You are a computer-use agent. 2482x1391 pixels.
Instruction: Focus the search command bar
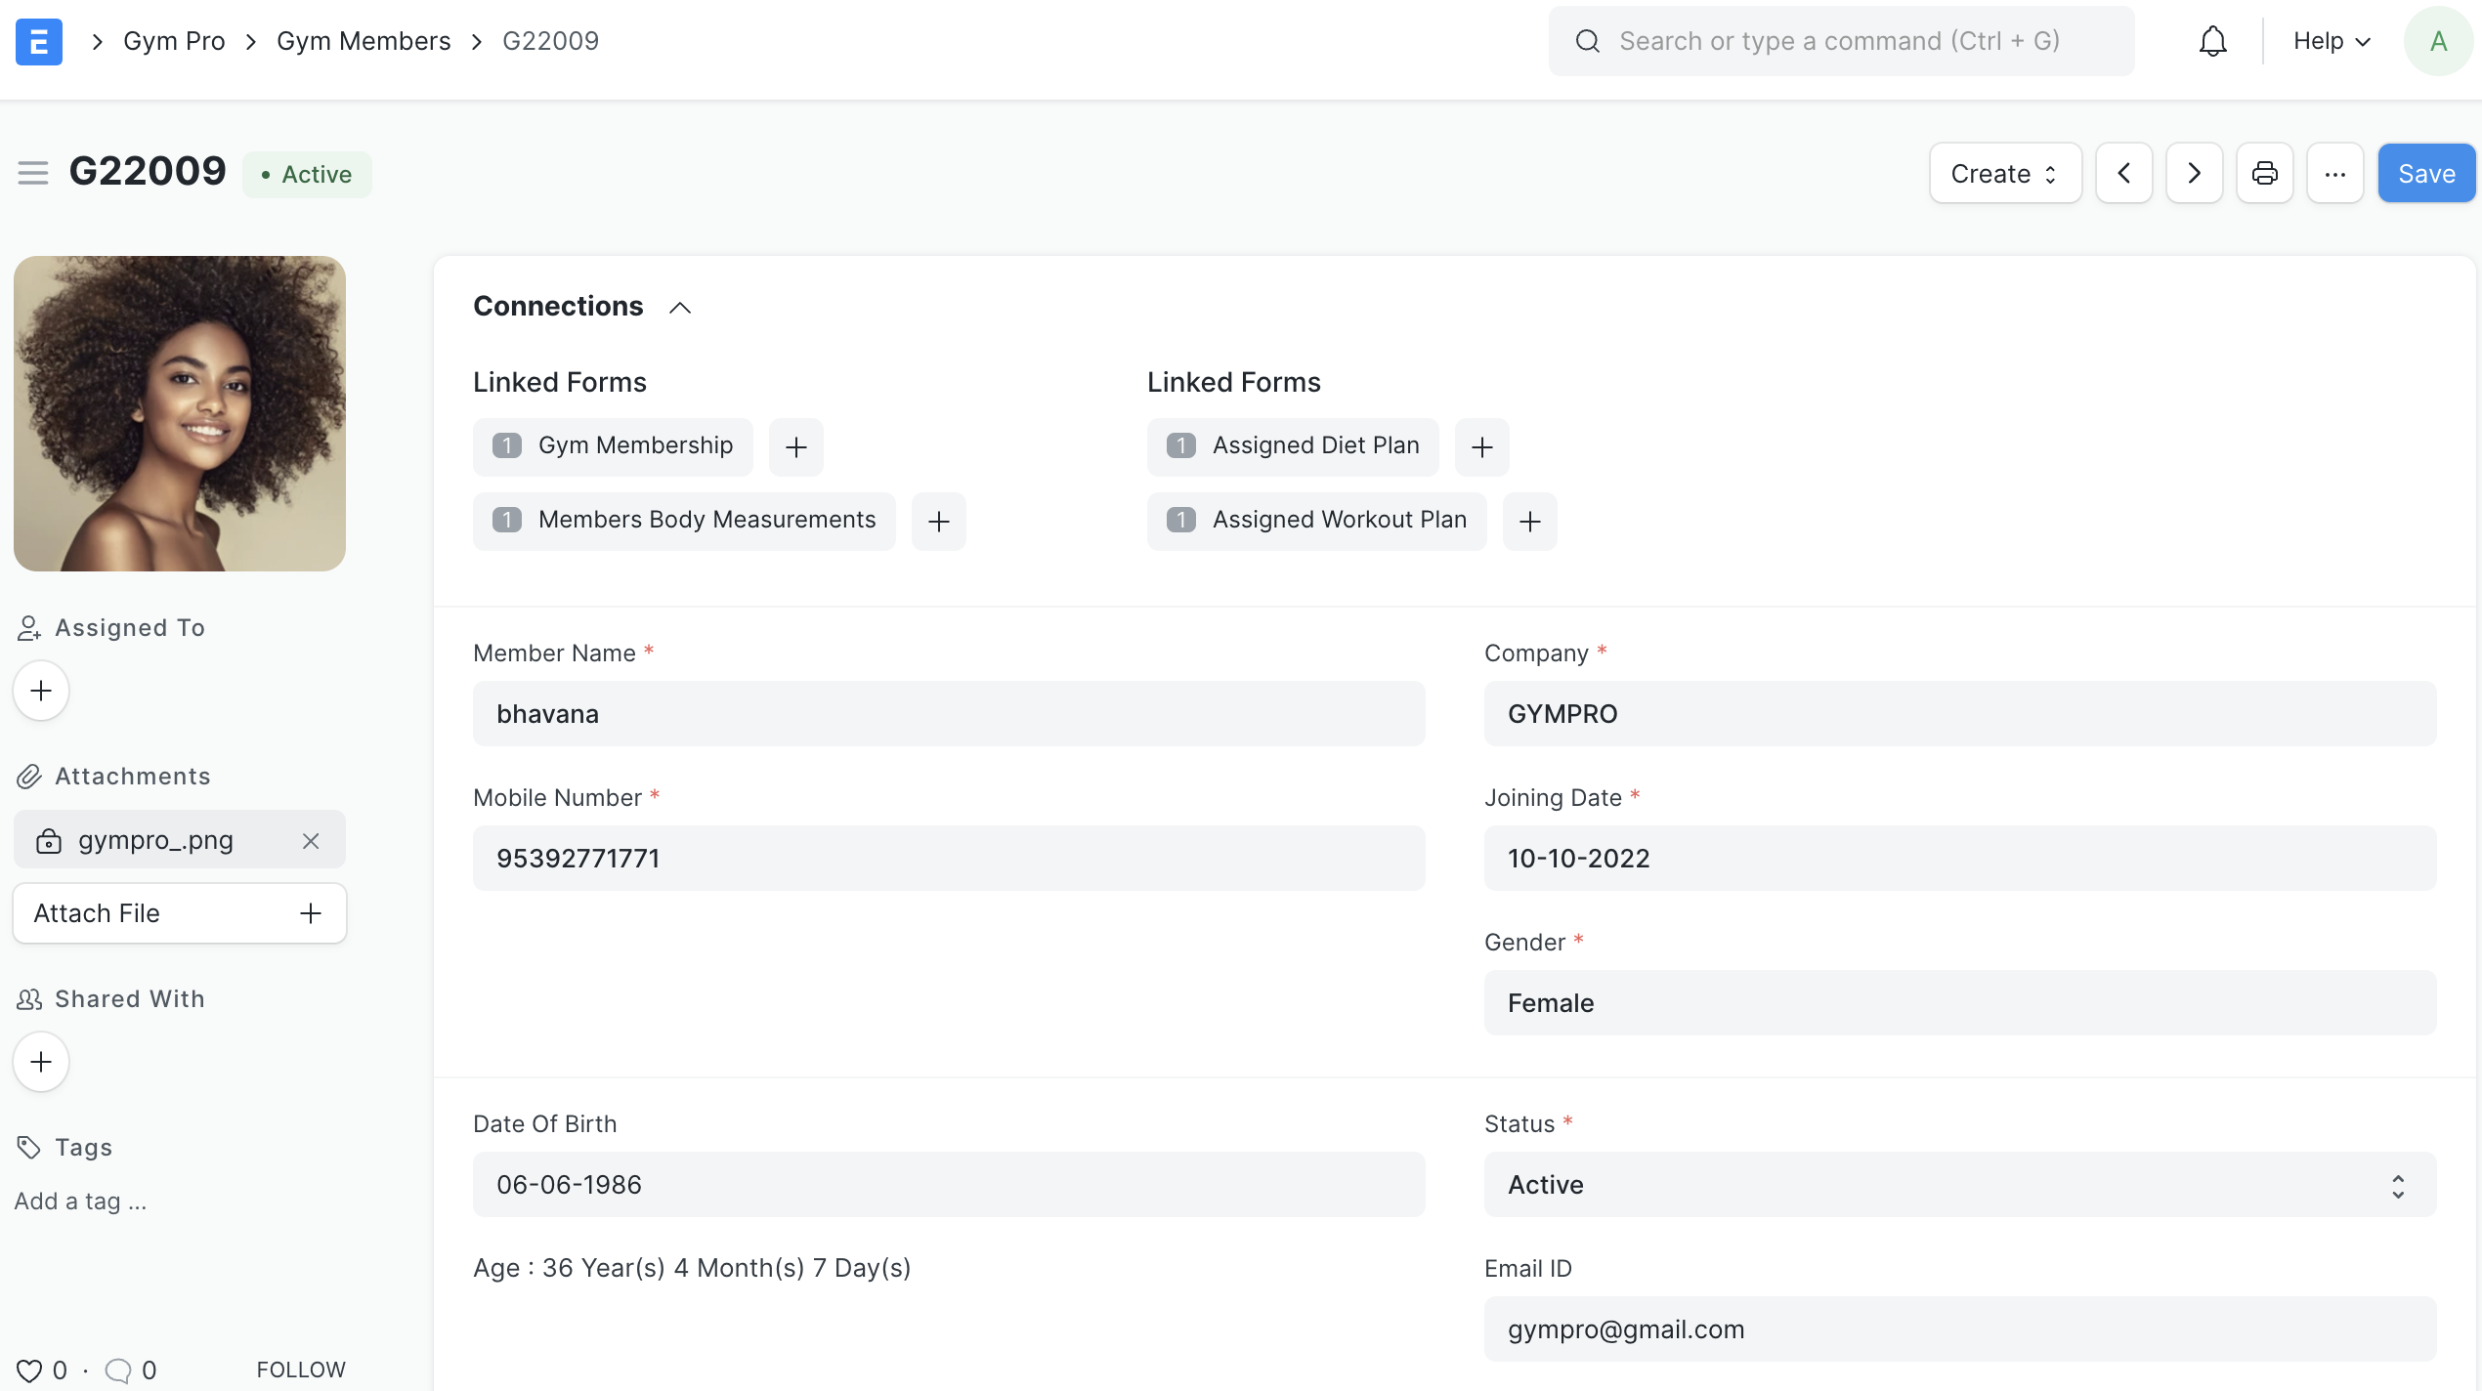[x=1841, y=41]
